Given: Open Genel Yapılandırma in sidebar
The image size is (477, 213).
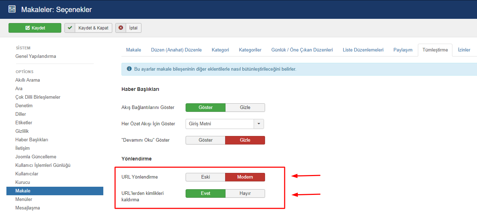Looking at the screenshot, I should click(x=36, y=56).
